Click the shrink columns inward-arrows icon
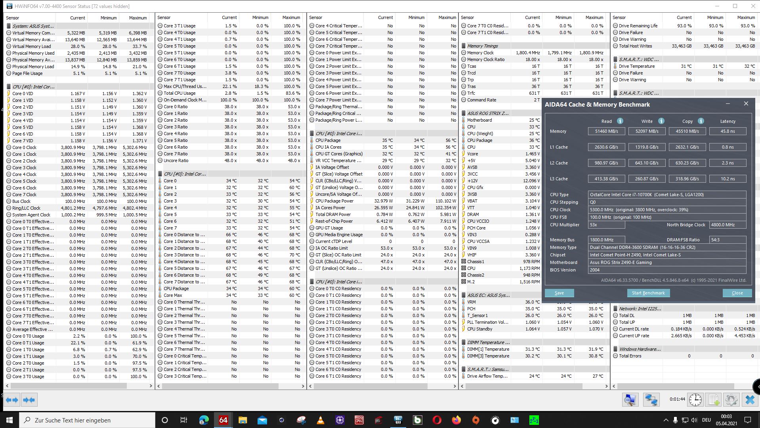Viewport: 760px width, 428px height. tap(29, 400)
